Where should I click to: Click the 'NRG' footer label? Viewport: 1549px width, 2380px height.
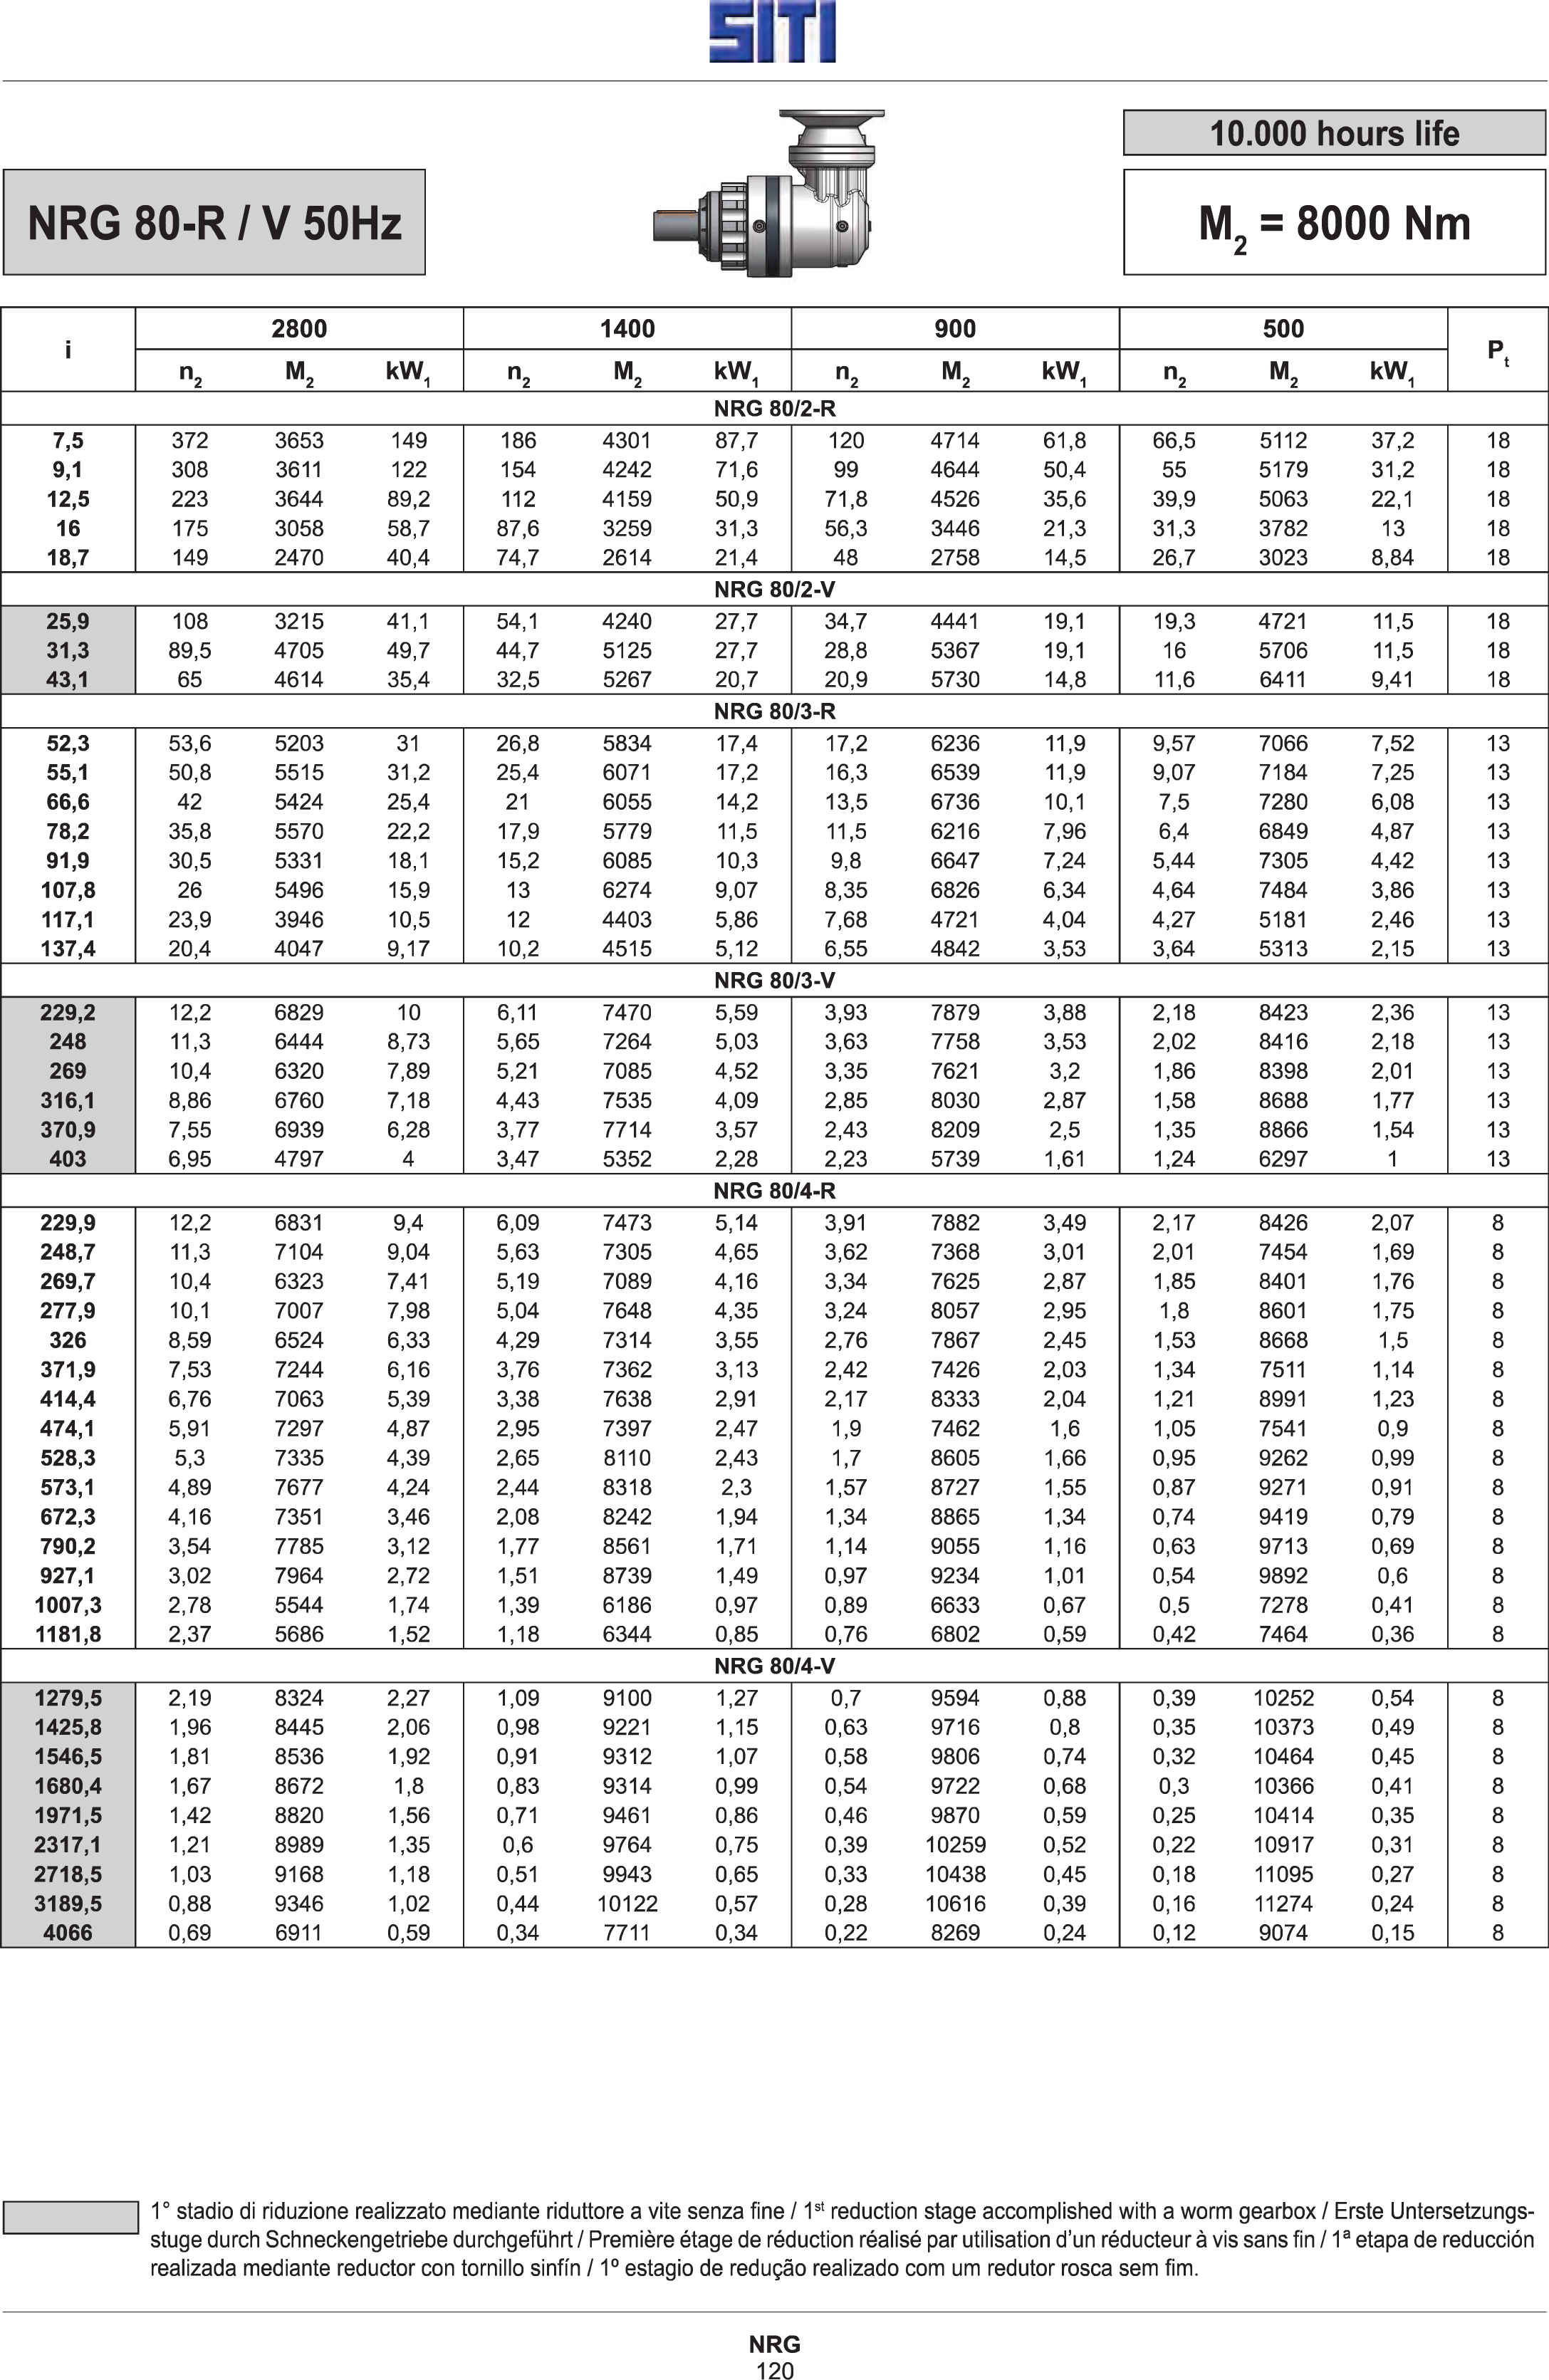774,2344
